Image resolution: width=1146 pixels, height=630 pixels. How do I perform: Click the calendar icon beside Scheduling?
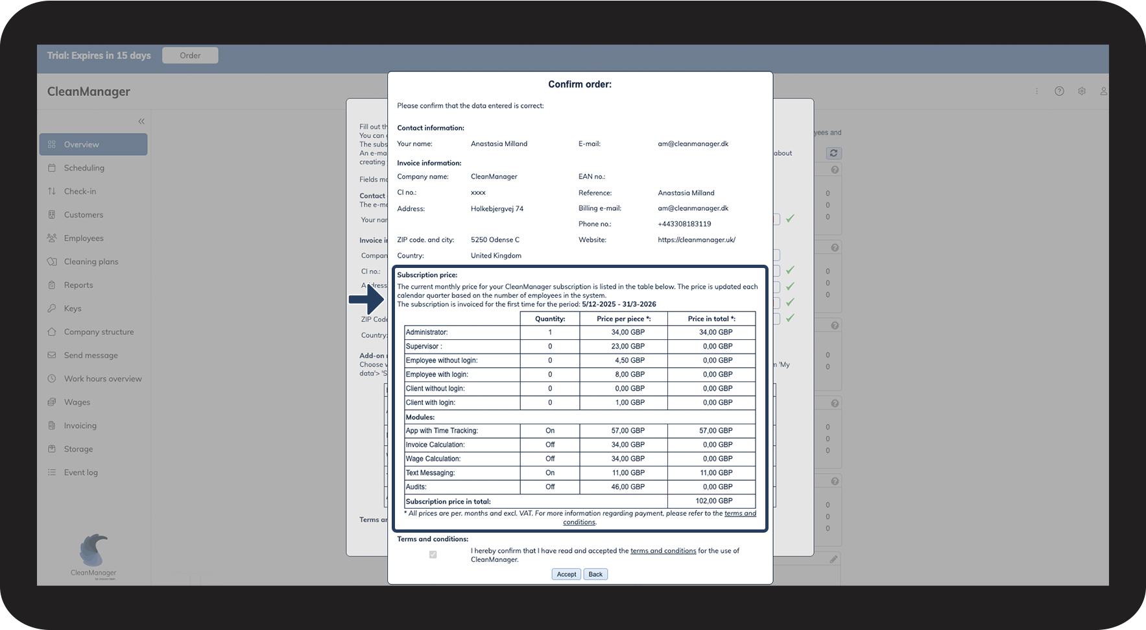tap(52, 168)
